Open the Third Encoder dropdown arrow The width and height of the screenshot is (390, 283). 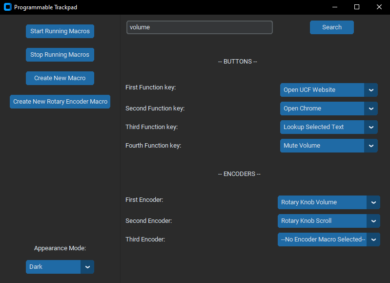pyautogui.click(x=373, y=239)
